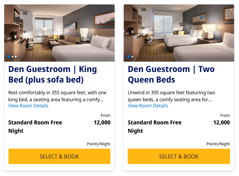
Task: Open the King Bed den guestroom photo
Action: tap(60, 33)
